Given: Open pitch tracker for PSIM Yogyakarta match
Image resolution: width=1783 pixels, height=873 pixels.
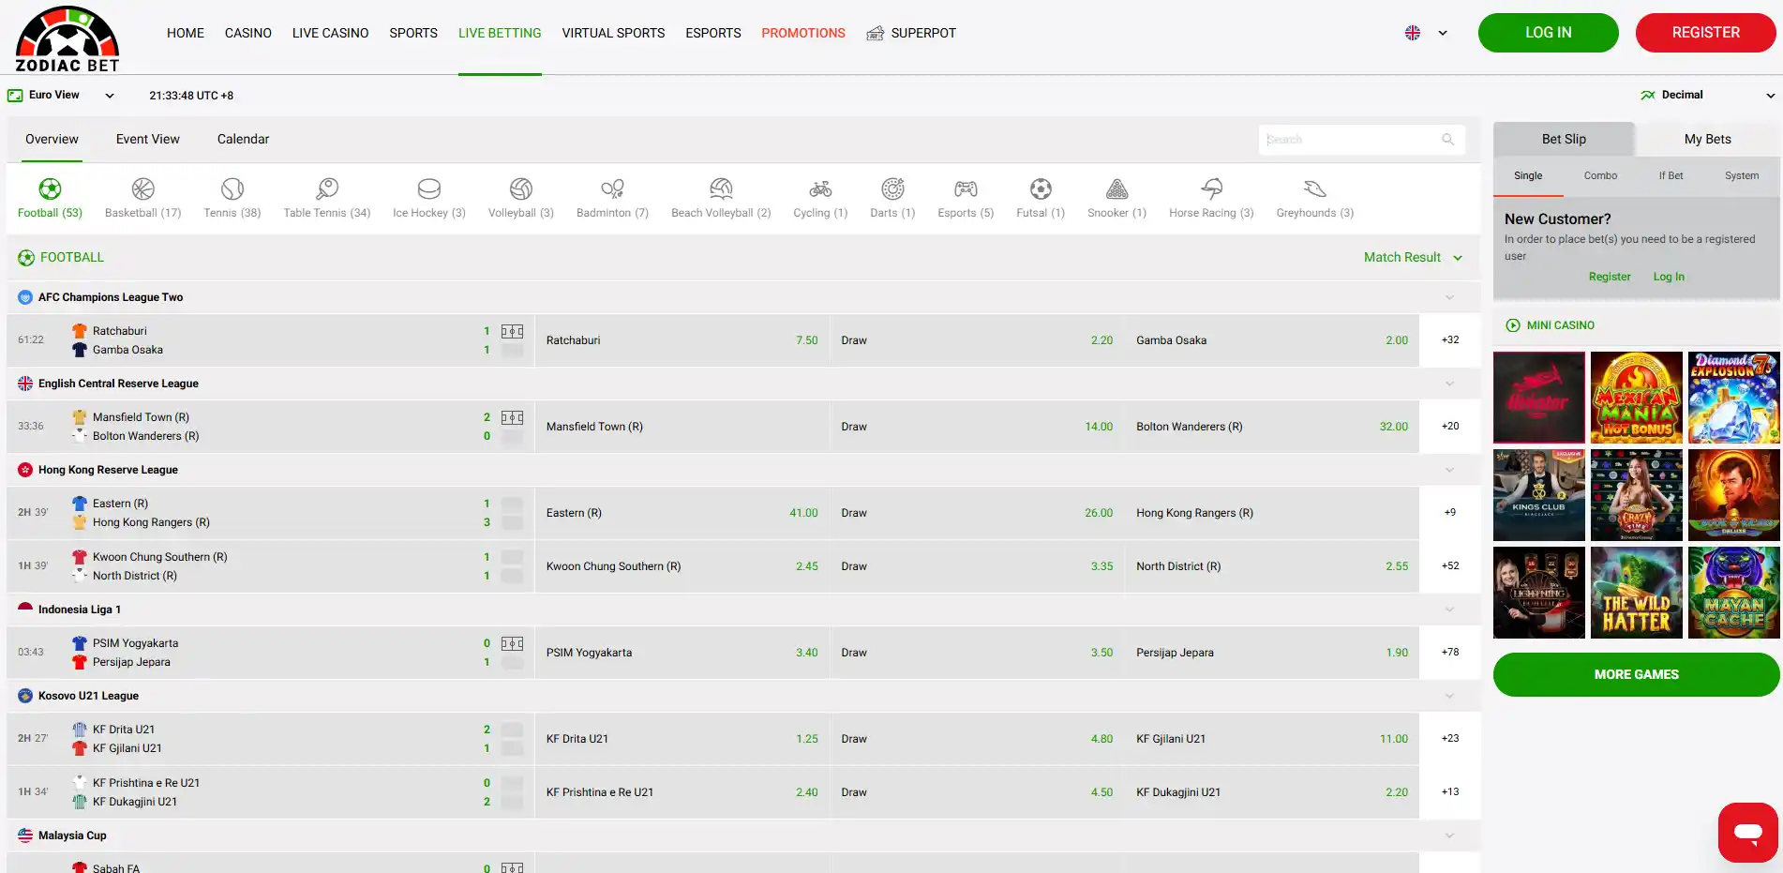Looking at the screenshot, I should point(512,643).
